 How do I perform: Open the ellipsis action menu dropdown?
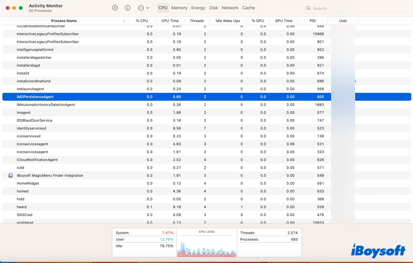143,8
